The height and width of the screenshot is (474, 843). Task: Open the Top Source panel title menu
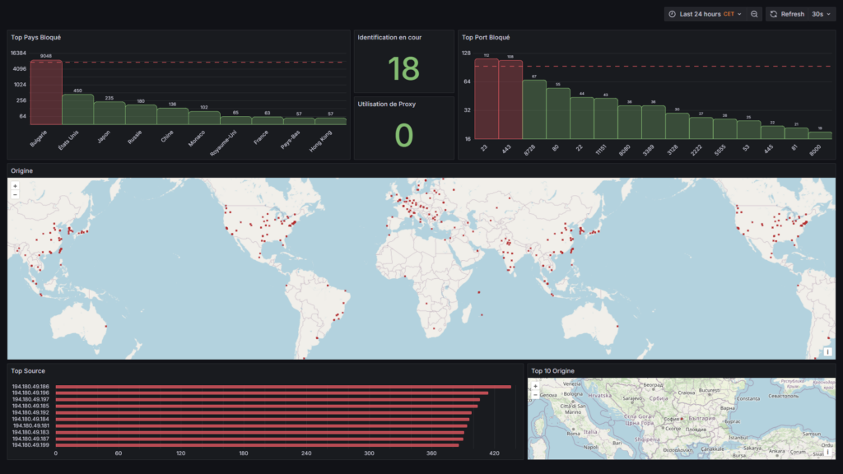point(28,371)
